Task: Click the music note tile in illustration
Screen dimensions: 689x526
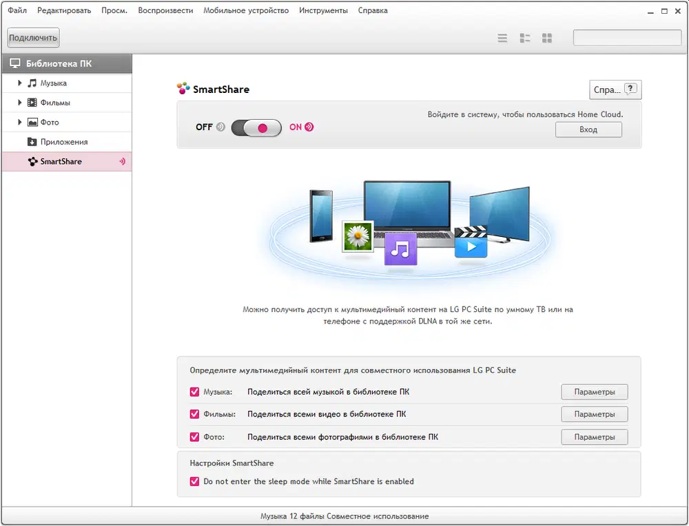Action: (x=400, y=249)
